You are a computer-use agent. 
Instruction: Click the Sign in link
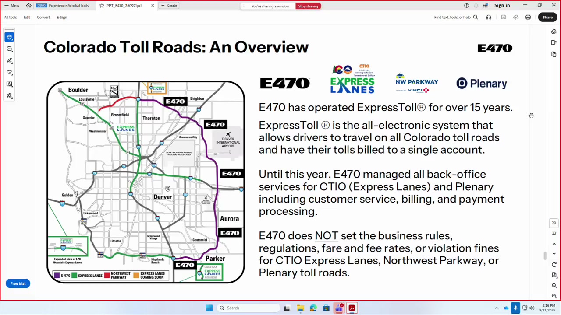tap(502, 5)
